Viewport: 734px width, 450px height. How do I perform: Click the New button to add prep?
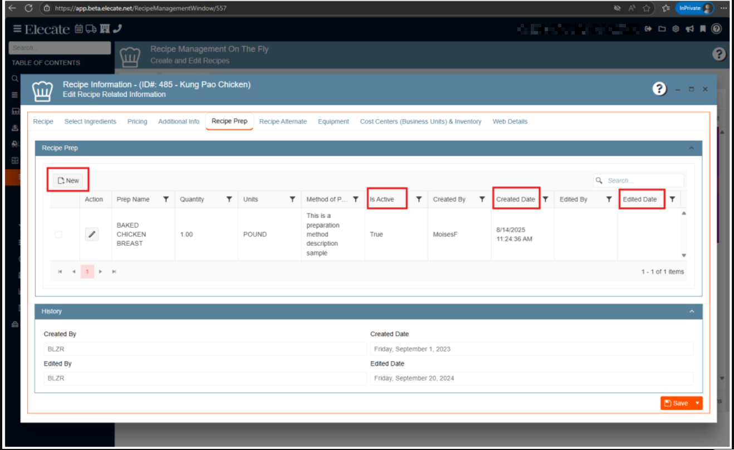pyautogui.click(x=68, y=180)
